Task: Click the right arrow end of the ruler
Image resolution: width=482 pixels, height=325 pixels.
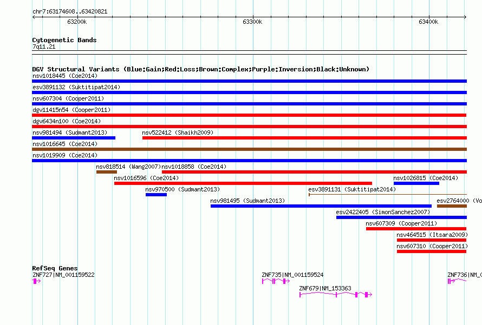Action: click(465, 17)
